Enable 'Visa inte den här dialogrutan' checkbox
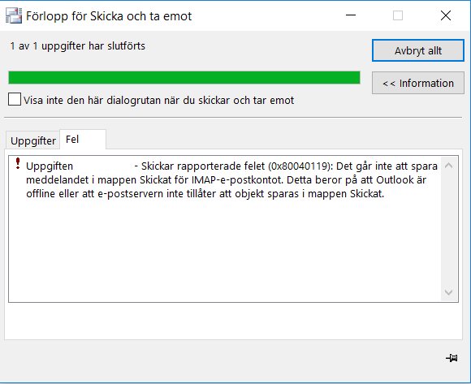This screenshot has height=384, width=471. 15,99
